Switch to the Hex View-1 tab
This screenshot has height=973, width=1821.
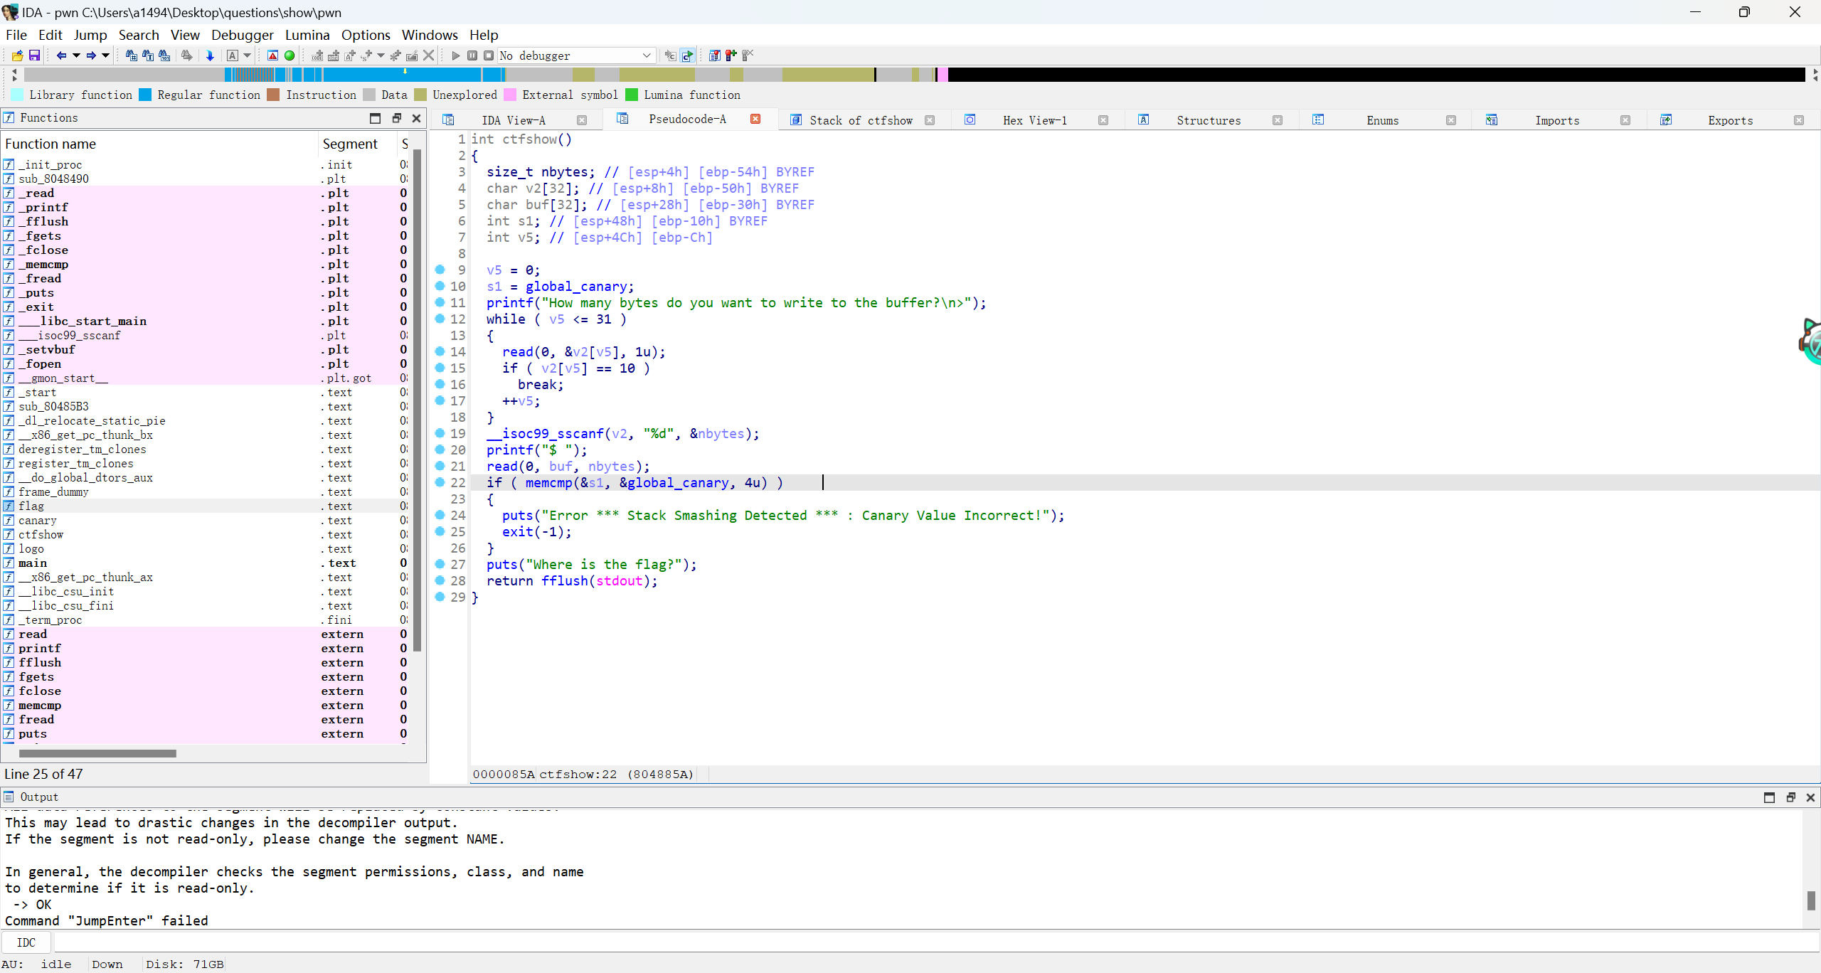(x=1034, y=120)
